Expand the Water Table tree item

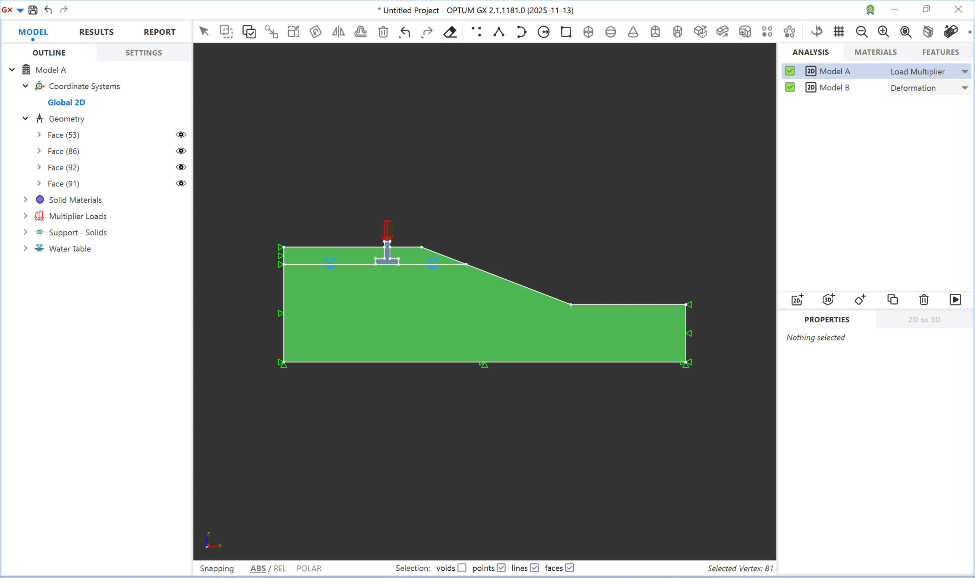pyautogui.click(x=25, y=248)
